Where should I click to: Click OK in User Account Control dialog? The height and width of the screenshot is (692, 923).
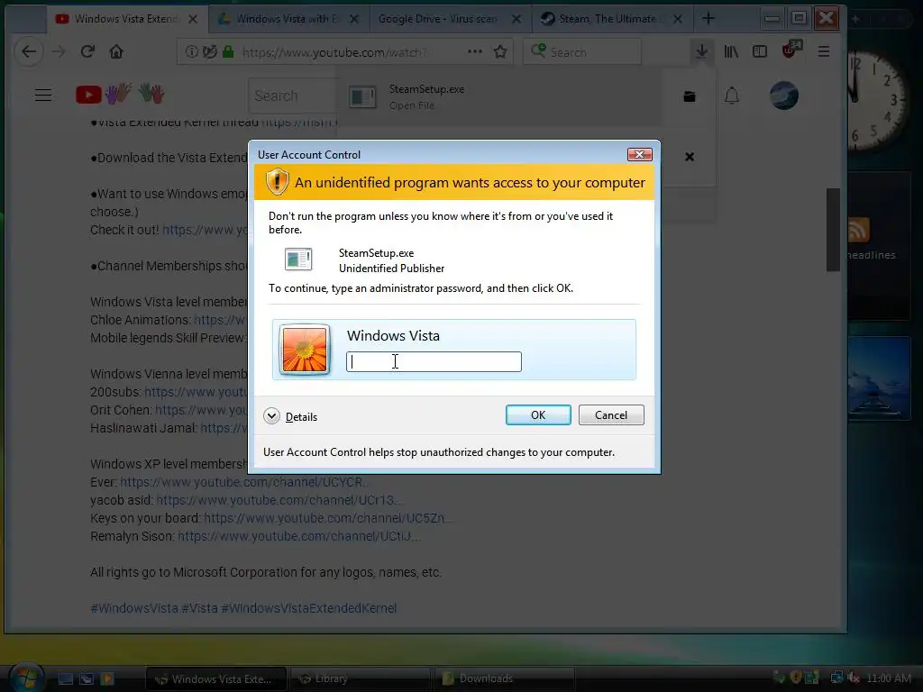coord(538,414)
